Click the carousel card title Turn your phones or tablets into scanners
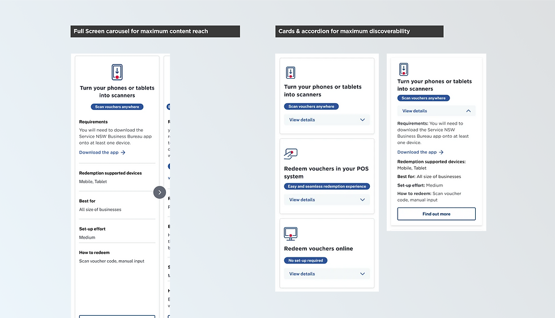This screenshot has height=318, width=555. tap(117, 92)
